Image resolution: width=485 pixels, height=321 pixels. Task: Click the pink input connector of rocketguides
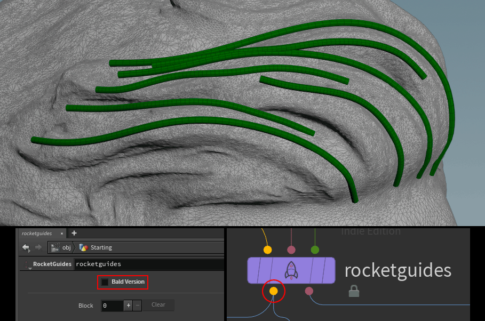coord(291,250)
